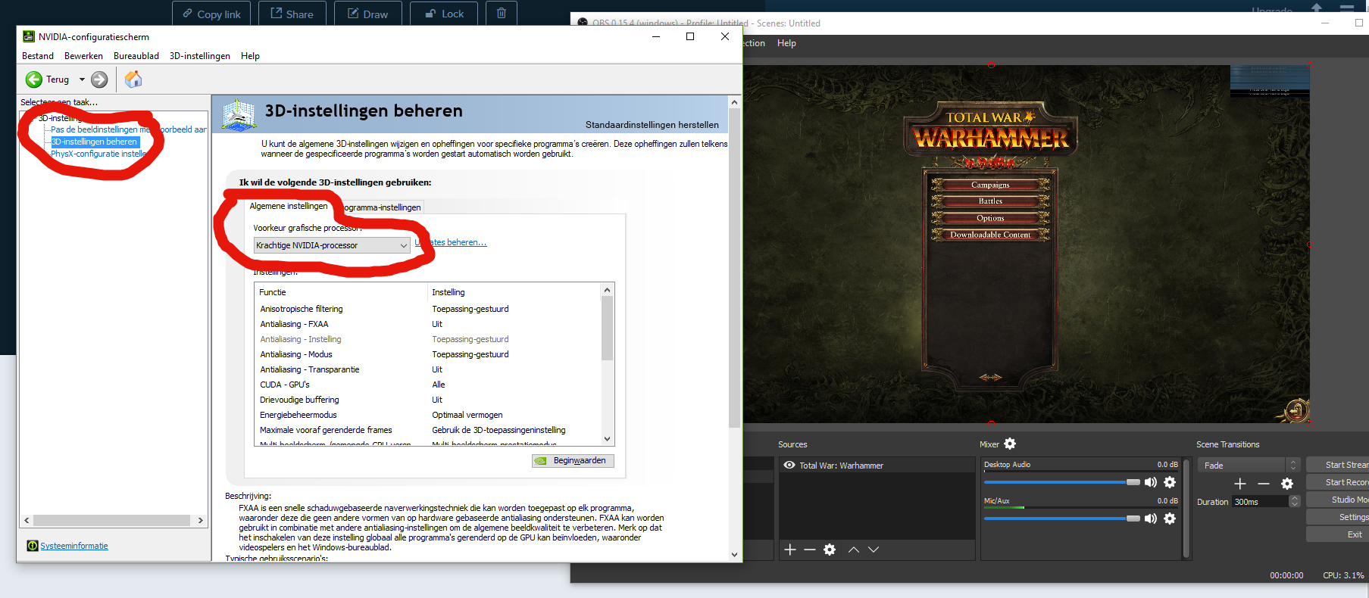Click the grey forward arrow in NVIDIA toolbar
Viewport: 1369px width, 598px height.
pos(99,79)
